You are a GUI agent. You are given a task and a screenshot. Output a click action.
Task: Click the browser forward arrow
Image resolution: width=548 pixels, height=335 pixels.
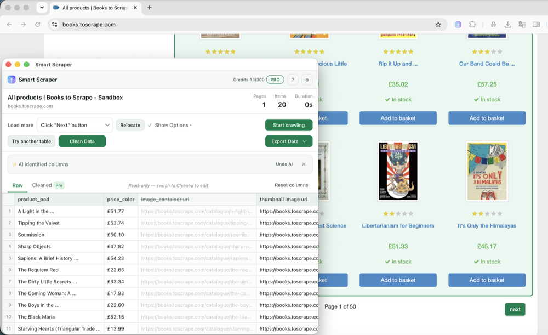(24, 25)
